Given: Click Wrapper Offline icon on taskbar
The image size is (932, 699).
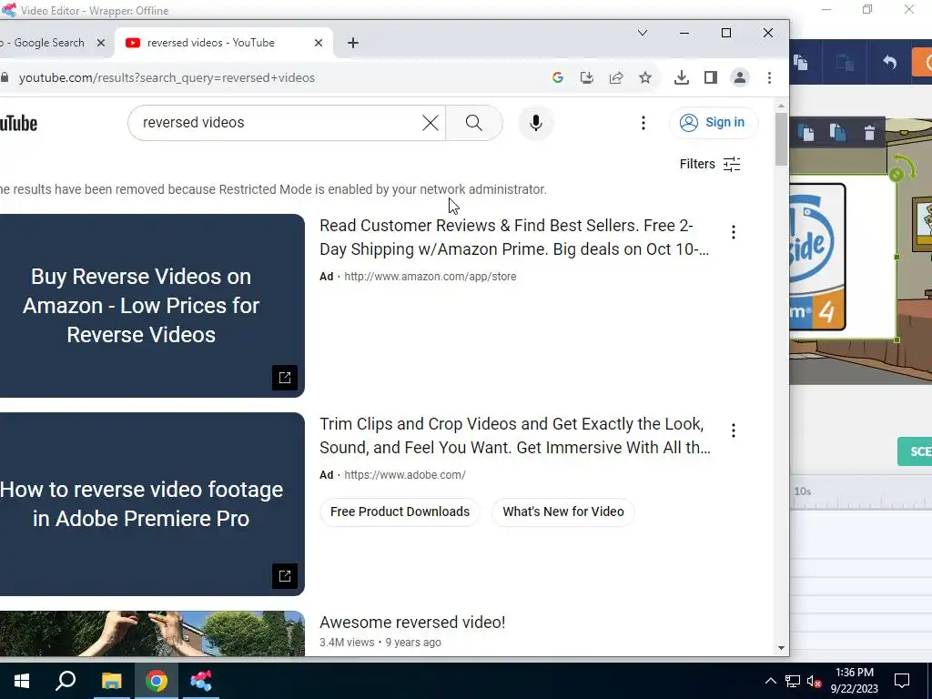Looking at the screenshot, I should pyautogui.click(x=201, y=681).
